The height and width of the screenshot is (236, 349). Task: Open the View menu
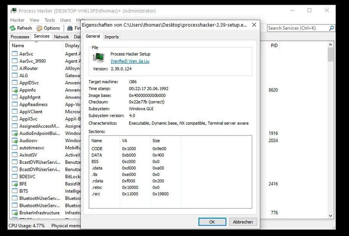pyautogui.click(x=34, y=20)
